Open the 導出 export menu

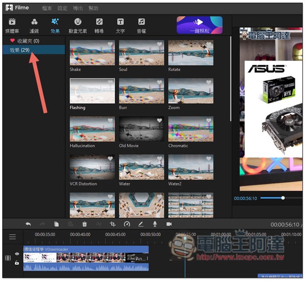(x=77, y=8)
